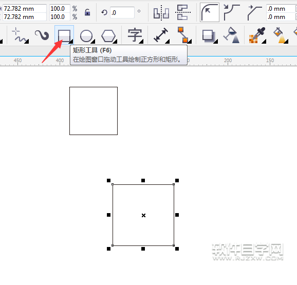297x285 pixels.
Task: Click the rotation angle input field
Action: pos(122,12)
